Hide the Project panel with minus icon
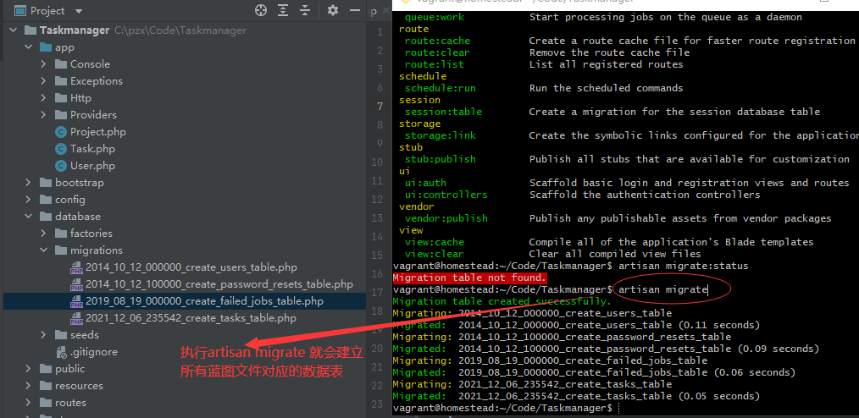 pyautogui.click(x=356, y=10)
